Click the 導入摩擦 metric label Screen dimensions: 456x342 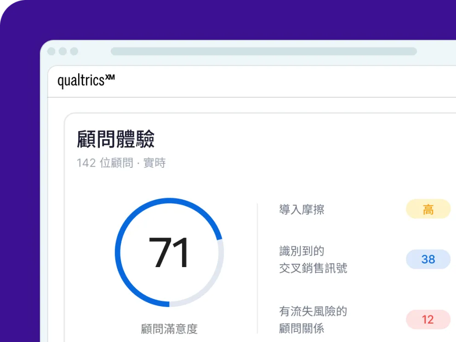pos(302,210)
